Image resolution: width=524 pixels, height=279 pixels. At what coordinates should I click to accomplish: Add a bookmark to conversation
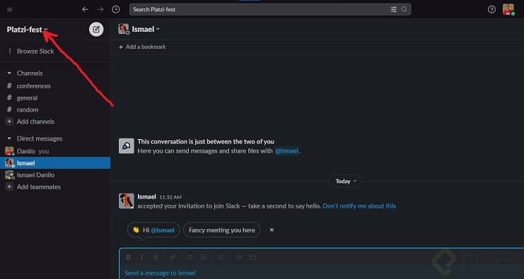click(142, 47)
